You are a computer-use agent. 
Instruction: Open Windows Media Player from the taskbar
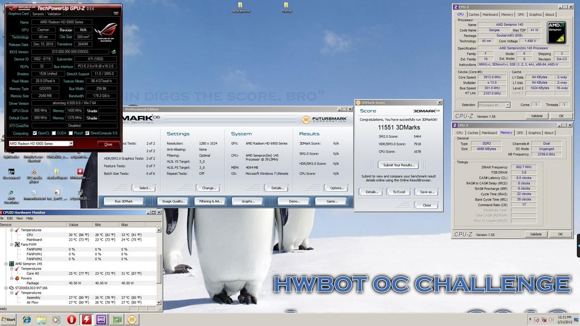[x=56, y=320]
